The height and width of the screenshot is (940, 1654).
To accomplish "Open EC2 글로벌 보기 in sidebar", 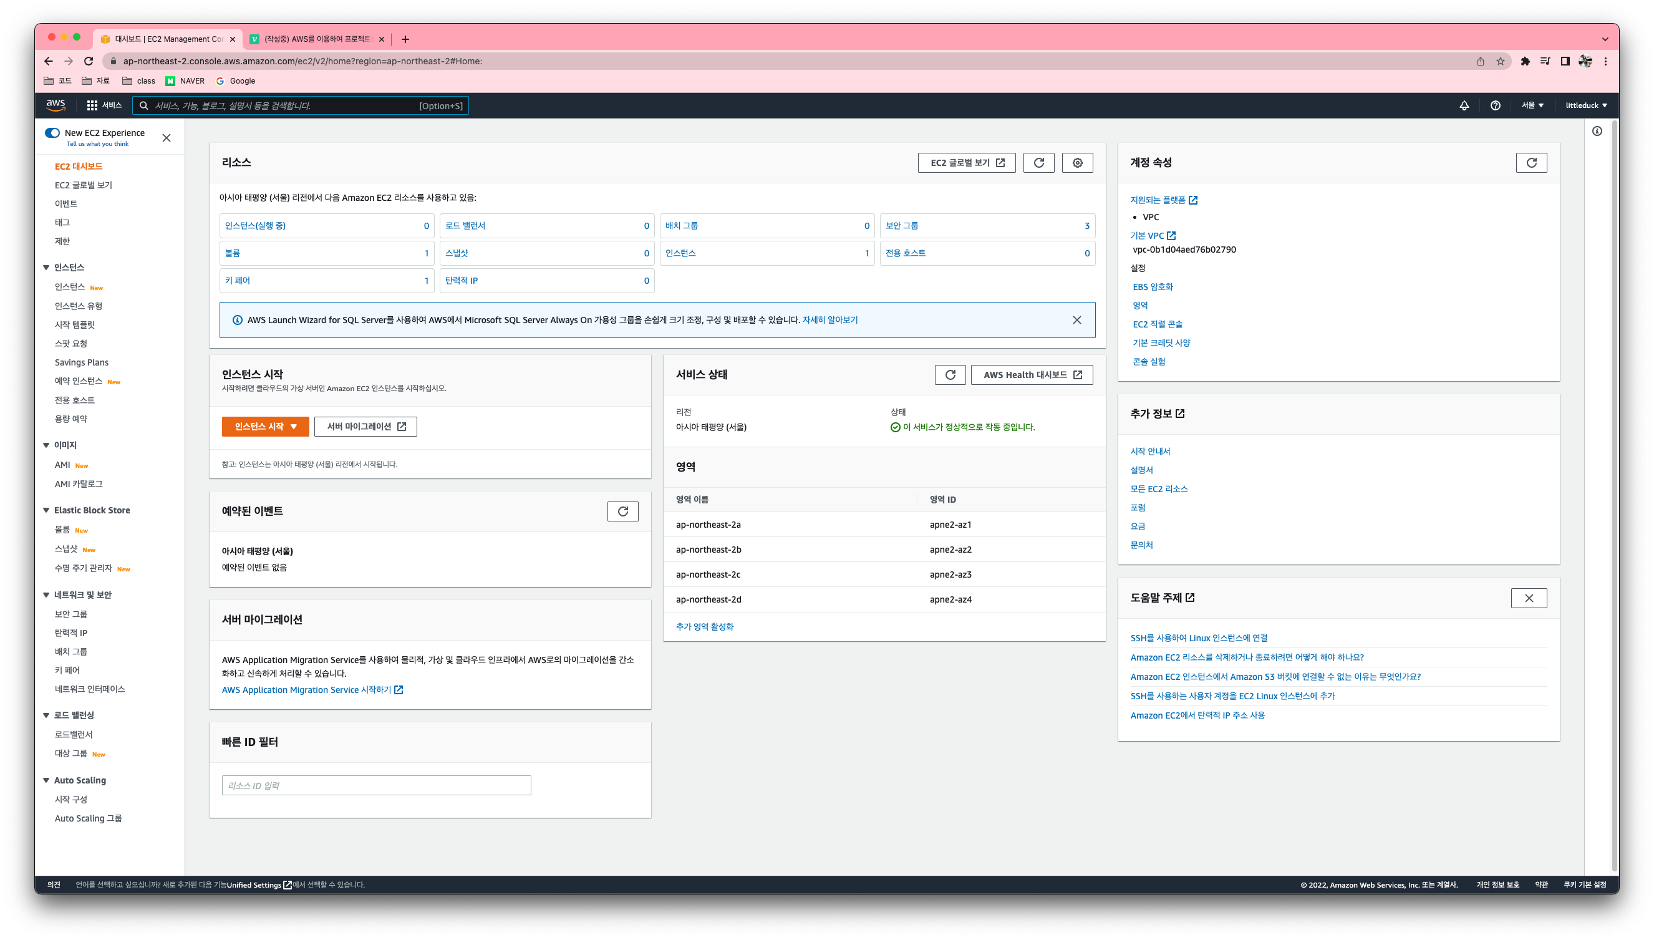I will pos(83,185).
